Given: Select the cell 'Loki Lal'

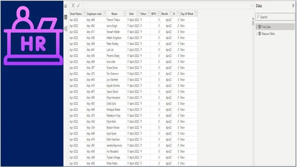Looking at the screenshot, I should point(117,50).
